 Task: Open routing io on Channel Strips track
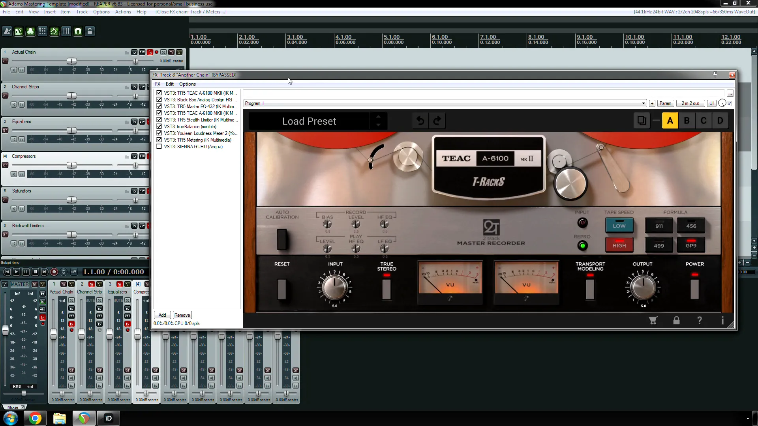click(134, 87)
